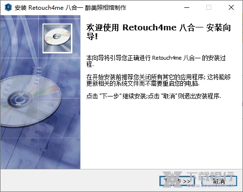This screenshot has height=192, width=243.
Task: Click the CD disc image box
Action: (x=57, y=38)
